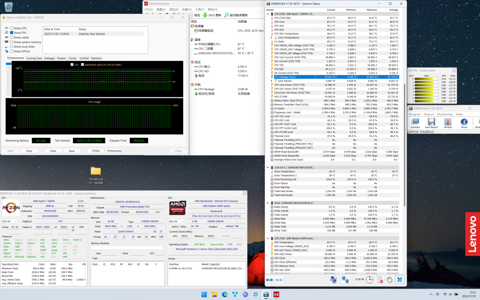Click the Sensors icon in HWiNFO64 toolbar
Image resolution: width=480 pixels, height=300 pixels.
coord(448,123)
